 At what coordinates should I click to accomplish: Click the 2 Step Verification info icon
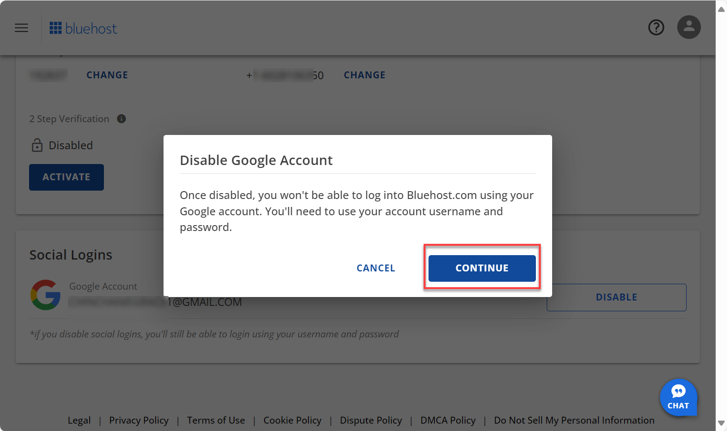pos(122,119)
